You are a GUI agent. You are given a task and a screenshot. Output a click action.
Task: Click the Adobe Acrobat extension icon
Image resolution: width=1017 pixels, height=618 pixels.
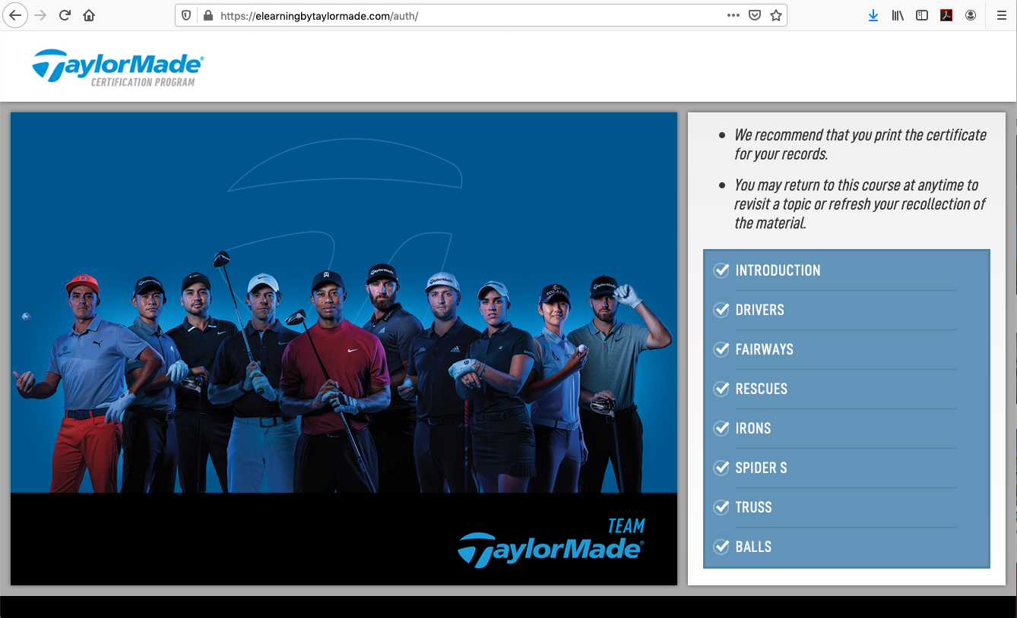click(946, 15)
